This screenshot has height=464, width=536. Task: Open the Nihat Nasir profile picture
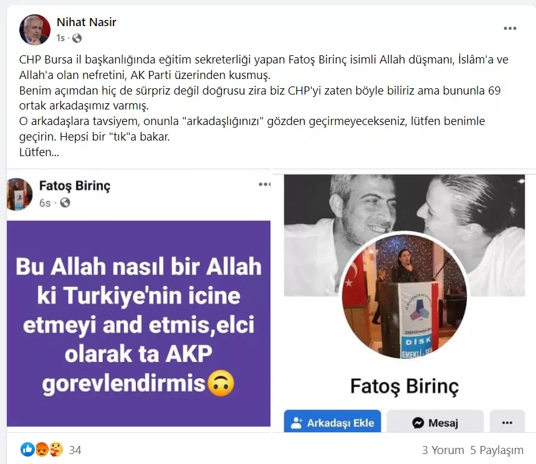pos(34,30)
